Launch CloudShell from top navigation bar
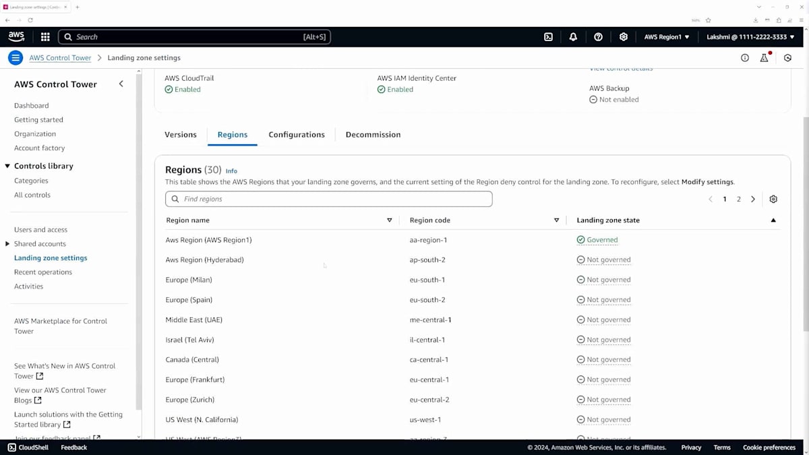This screenshot has width=809, height=455. [548, 37]
